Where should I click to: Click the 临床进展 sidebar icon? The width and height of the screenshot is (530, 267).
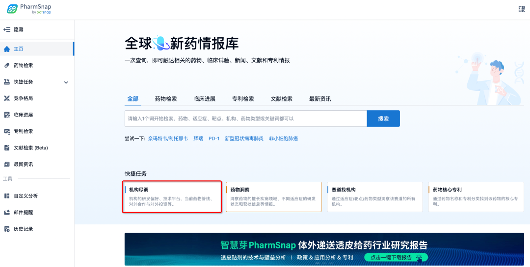tap(7, 115)
